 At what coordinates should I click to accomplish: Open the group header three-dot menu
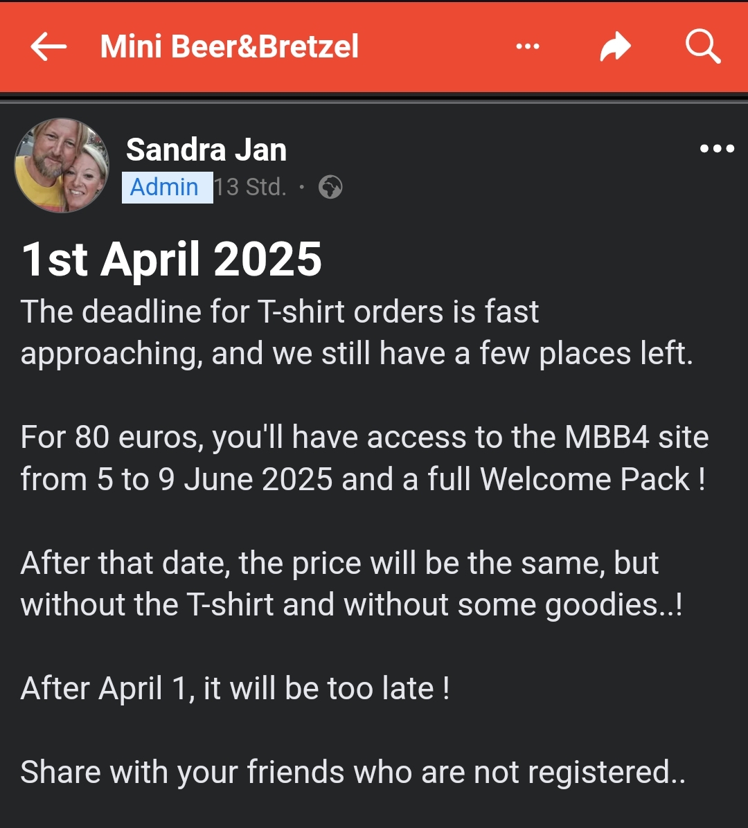528,47
